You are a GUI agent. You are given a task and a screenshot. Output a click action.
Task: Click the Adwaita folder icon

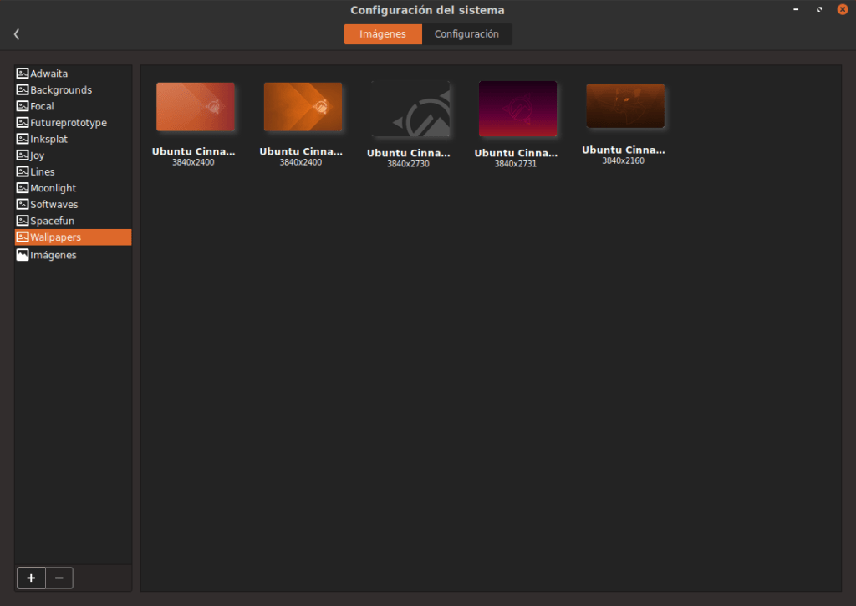(x=23, y=74)
